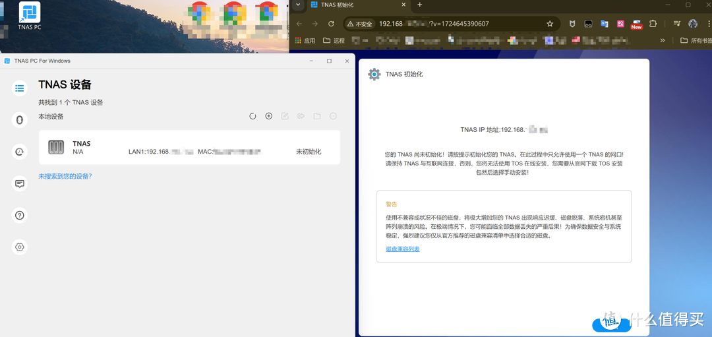Viewport: 712px width, 337px height.
Task: Expand the hidden bookmarks overflow chevron
Action: point(663,40)
